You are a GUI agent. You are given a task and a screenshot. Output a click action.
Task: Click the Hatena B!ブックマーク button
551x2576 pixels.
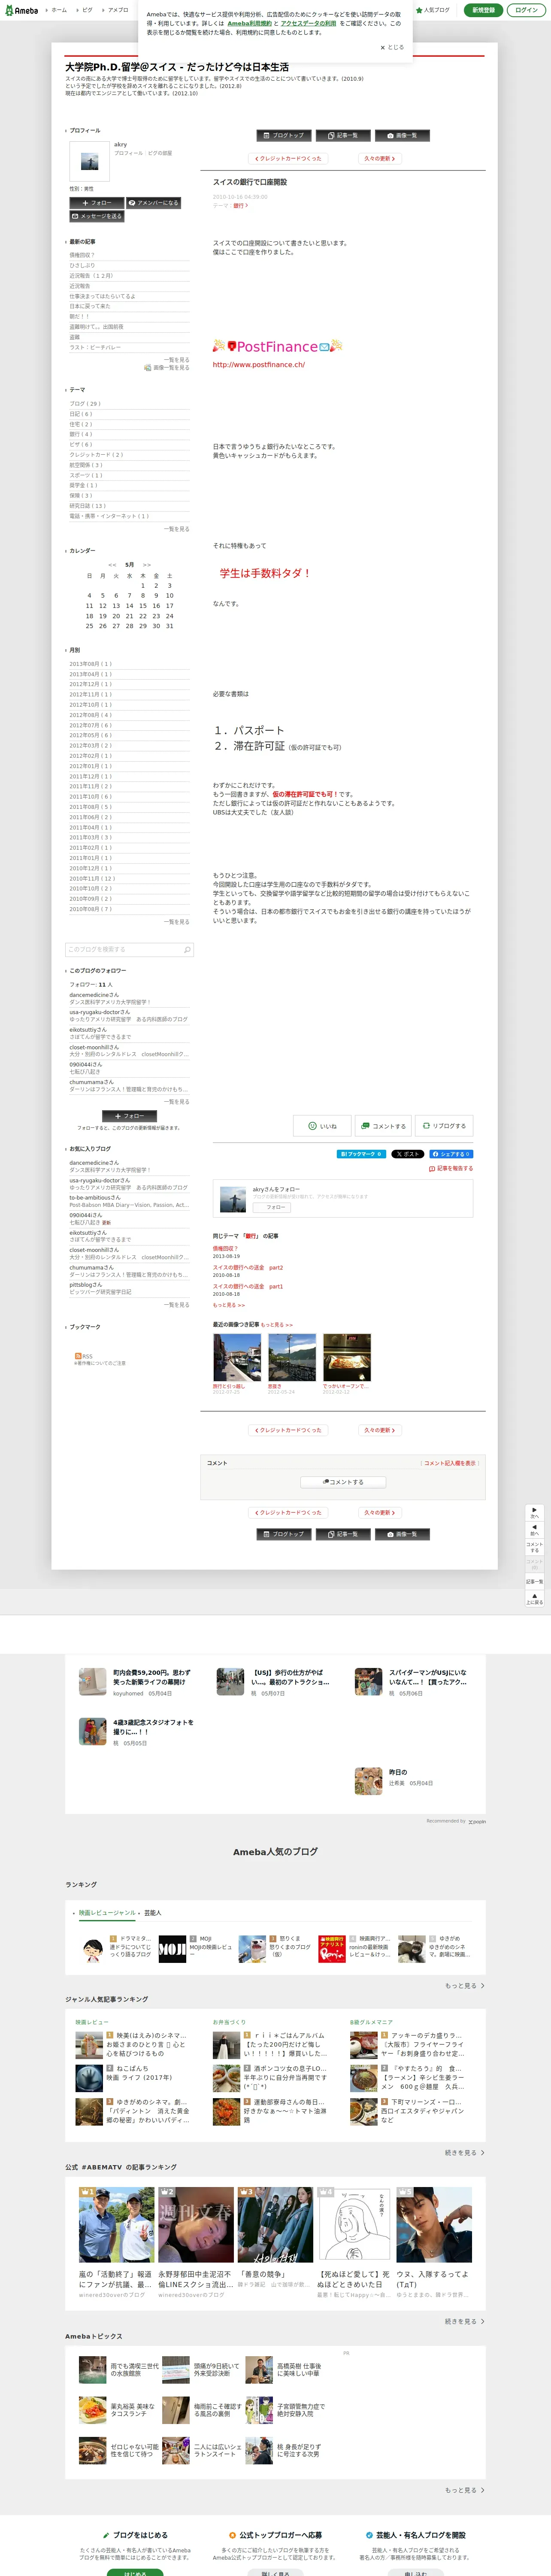click(361, 1154)
